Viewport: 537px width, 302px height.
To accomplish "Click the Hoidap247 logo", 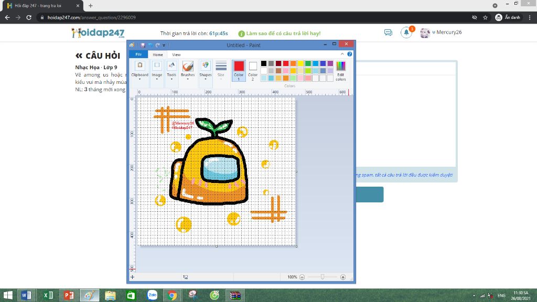I will point(98,33).
